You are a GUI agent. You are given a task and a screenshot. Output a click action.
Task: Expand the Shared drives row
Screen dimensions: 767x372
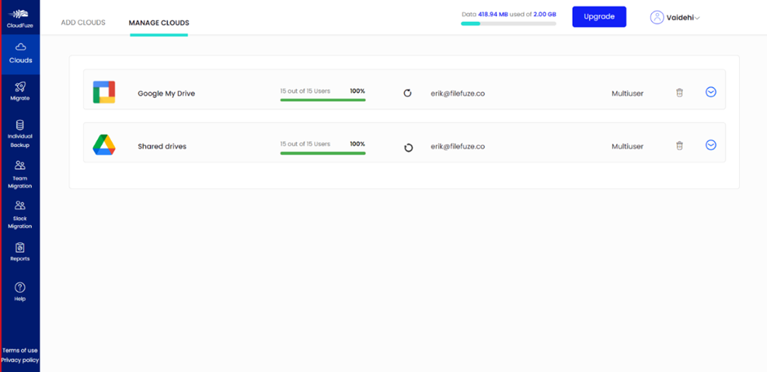[711, 145]
